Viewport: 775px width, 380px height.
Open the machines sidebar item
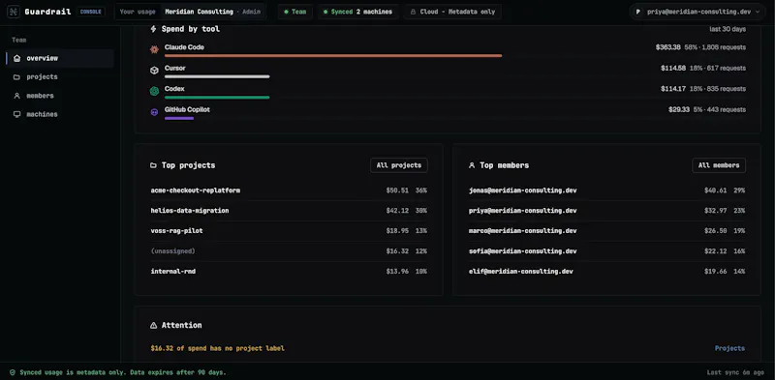[60, 114]
